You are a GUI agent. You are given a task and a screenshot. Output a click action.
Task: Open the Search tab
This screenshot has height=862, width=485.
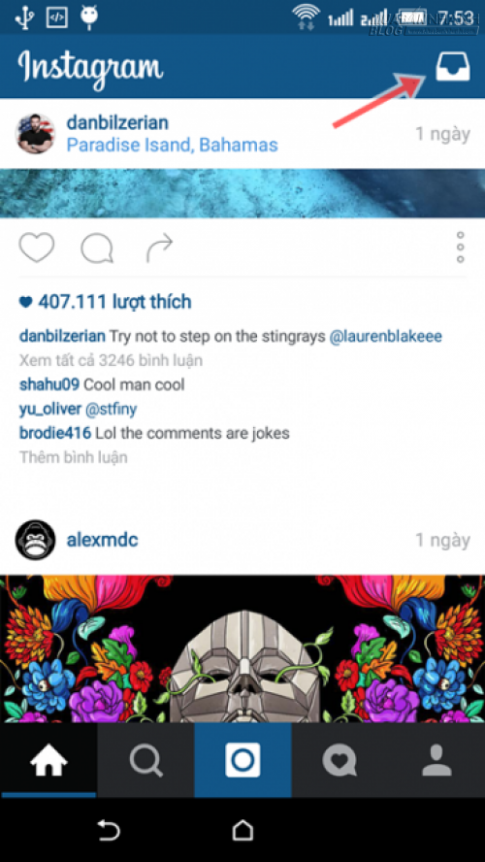pos(145,760)
